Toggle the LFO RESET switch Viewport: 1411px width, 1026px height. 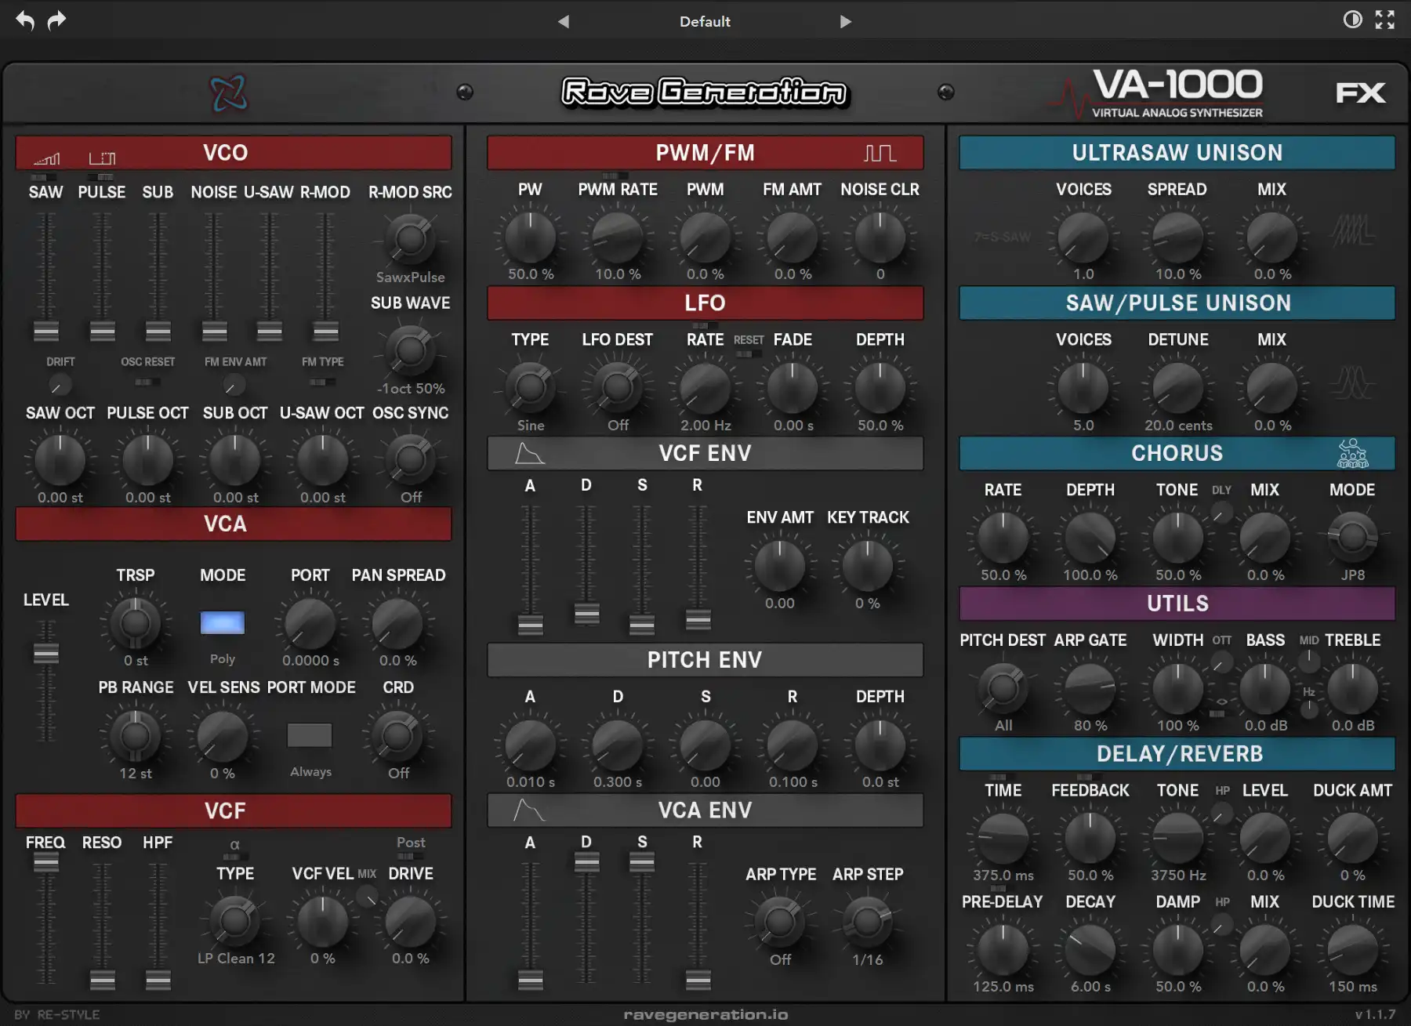click(x=749, y=354)
